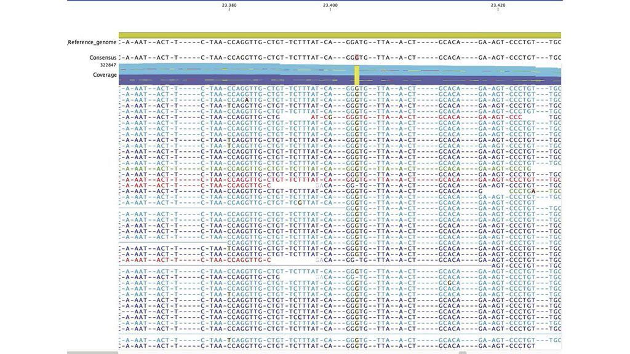Select the Reference_genome sequence row
This screenshot has height=354, width=630.
pyautogui.click(x=340, y=42)
